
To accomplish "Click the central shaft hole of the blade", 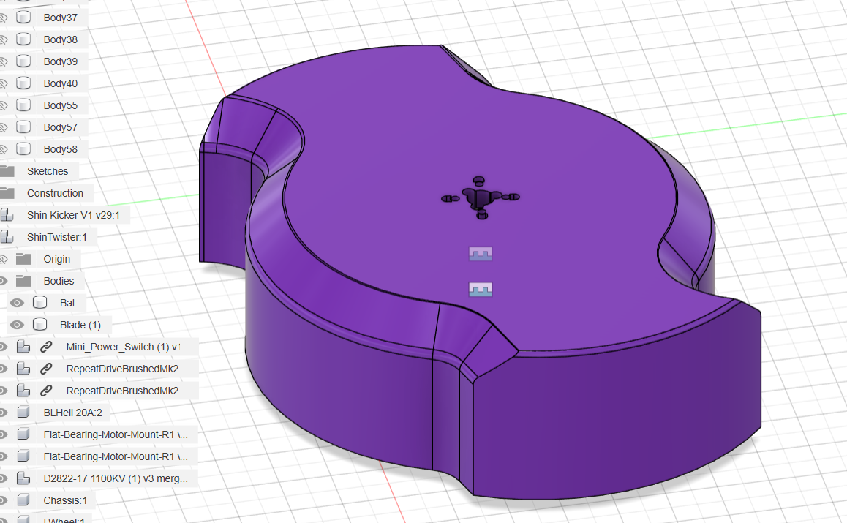I will pos(478,200).
